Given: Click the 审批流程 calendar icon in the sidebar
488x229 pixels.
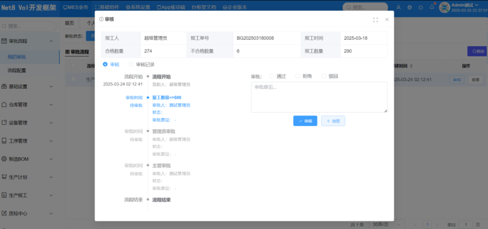Looking at the screenshot, I should point(4,41).
